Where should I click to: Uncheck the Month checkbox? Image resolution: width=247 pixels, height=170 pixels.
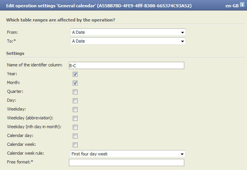click(x=75, y=83)
